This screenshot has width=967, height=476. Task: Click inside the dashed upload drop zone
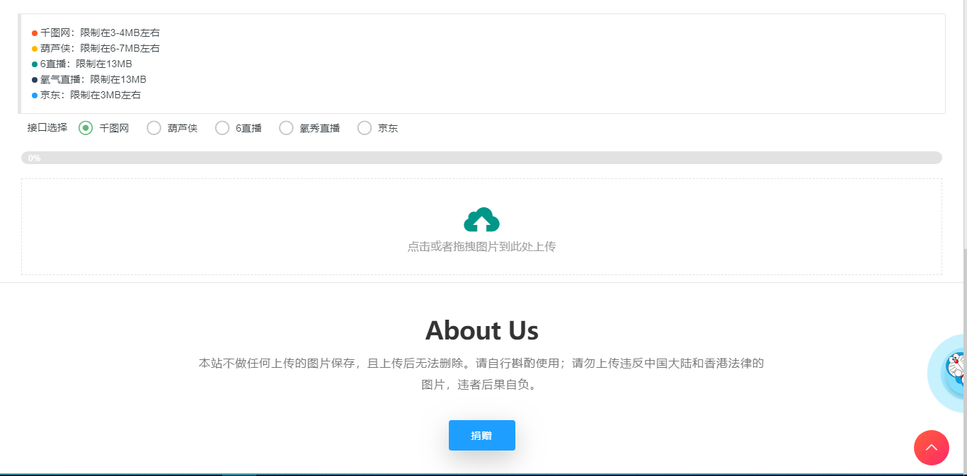(481, 226)
